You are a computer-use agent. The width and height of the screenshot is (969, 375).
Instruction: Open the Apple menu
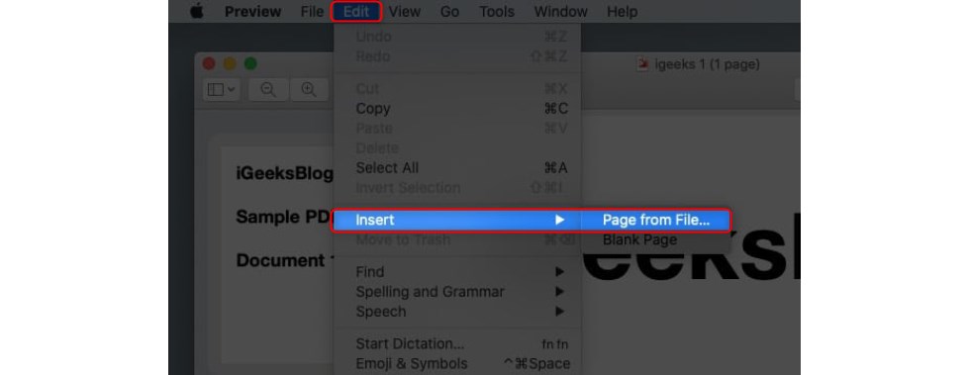(x=197, y=11)
